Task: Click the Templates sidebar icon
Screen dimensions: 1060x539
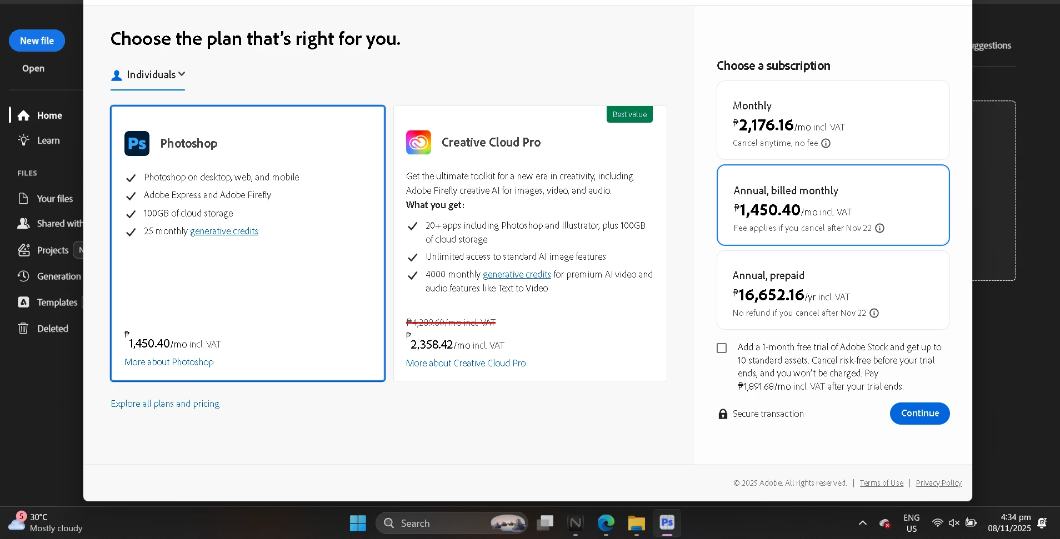Action: pos(23,302)
